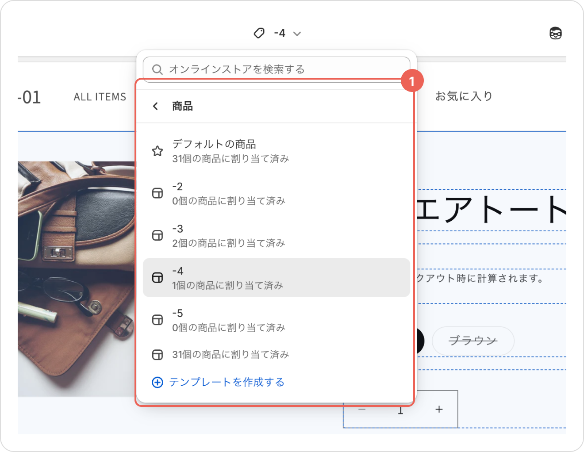Expand the -4 template dropdown chevron

[297, 34]
